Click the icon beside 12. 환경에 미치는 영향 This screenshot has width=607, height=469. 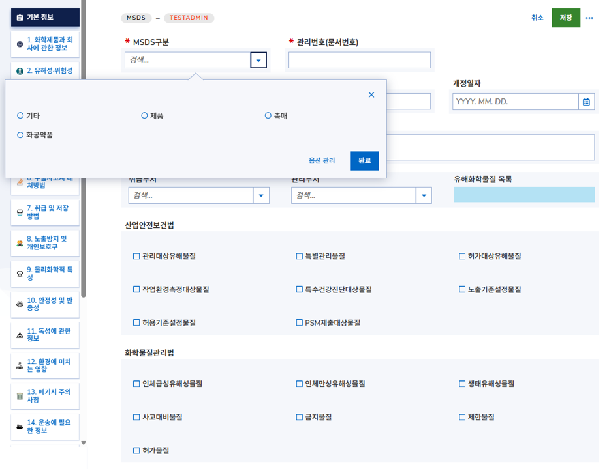pos(20,365)
